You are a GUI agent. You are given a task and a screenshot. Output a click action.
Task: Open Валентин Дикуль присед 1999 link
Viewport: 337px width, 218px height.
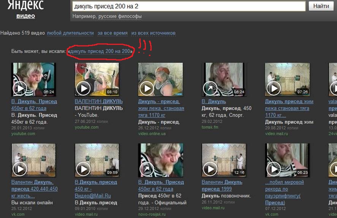point(222,186)
